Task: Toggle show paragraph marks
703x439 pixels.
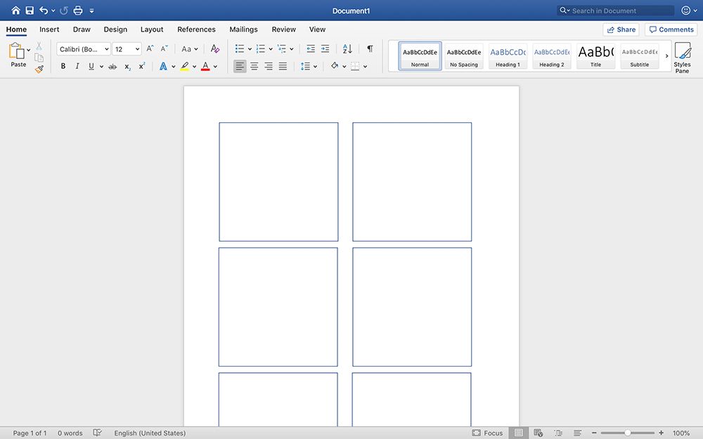Action: tap(370, 48)
